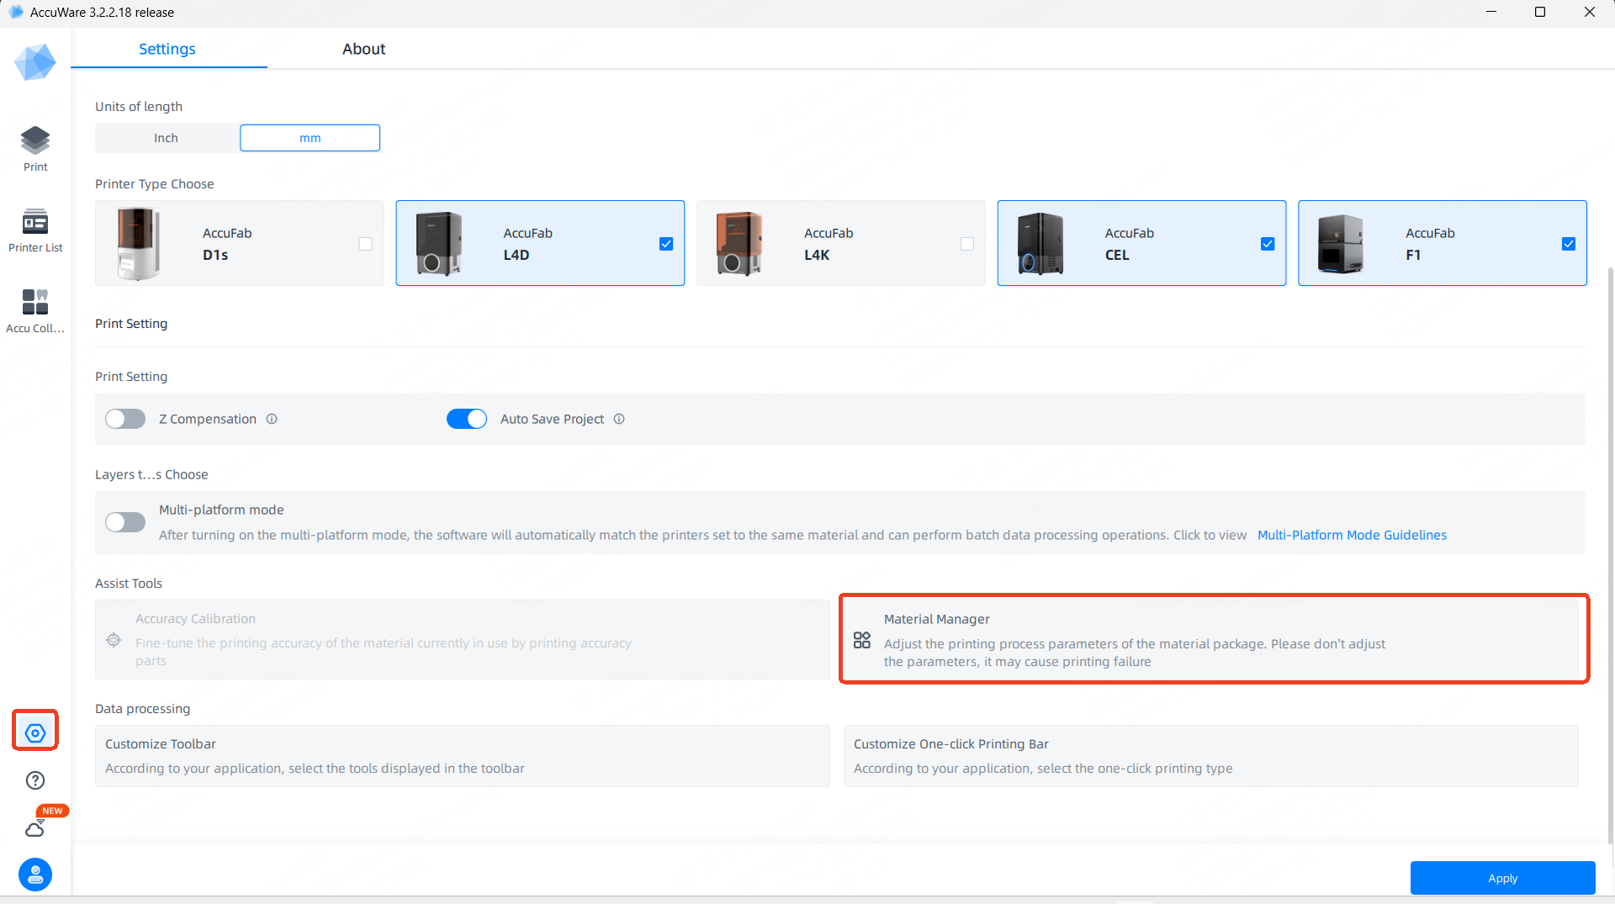Switch to the About tab
This screenshot has height=904, width=1615.
click(x=363, y=49)
